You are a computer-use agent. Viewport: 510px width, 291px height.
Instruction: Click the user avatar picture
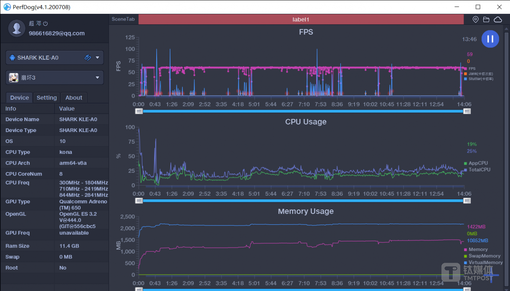point(17,28)
